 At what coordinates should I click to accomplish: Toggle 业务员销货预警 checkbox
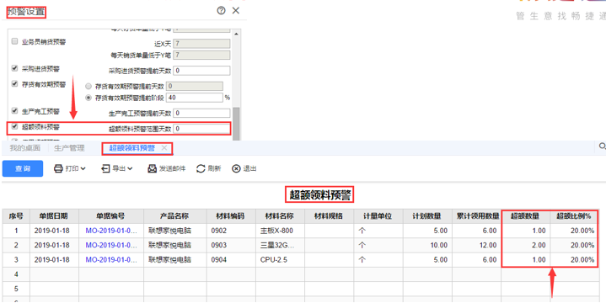pos(14,41)
